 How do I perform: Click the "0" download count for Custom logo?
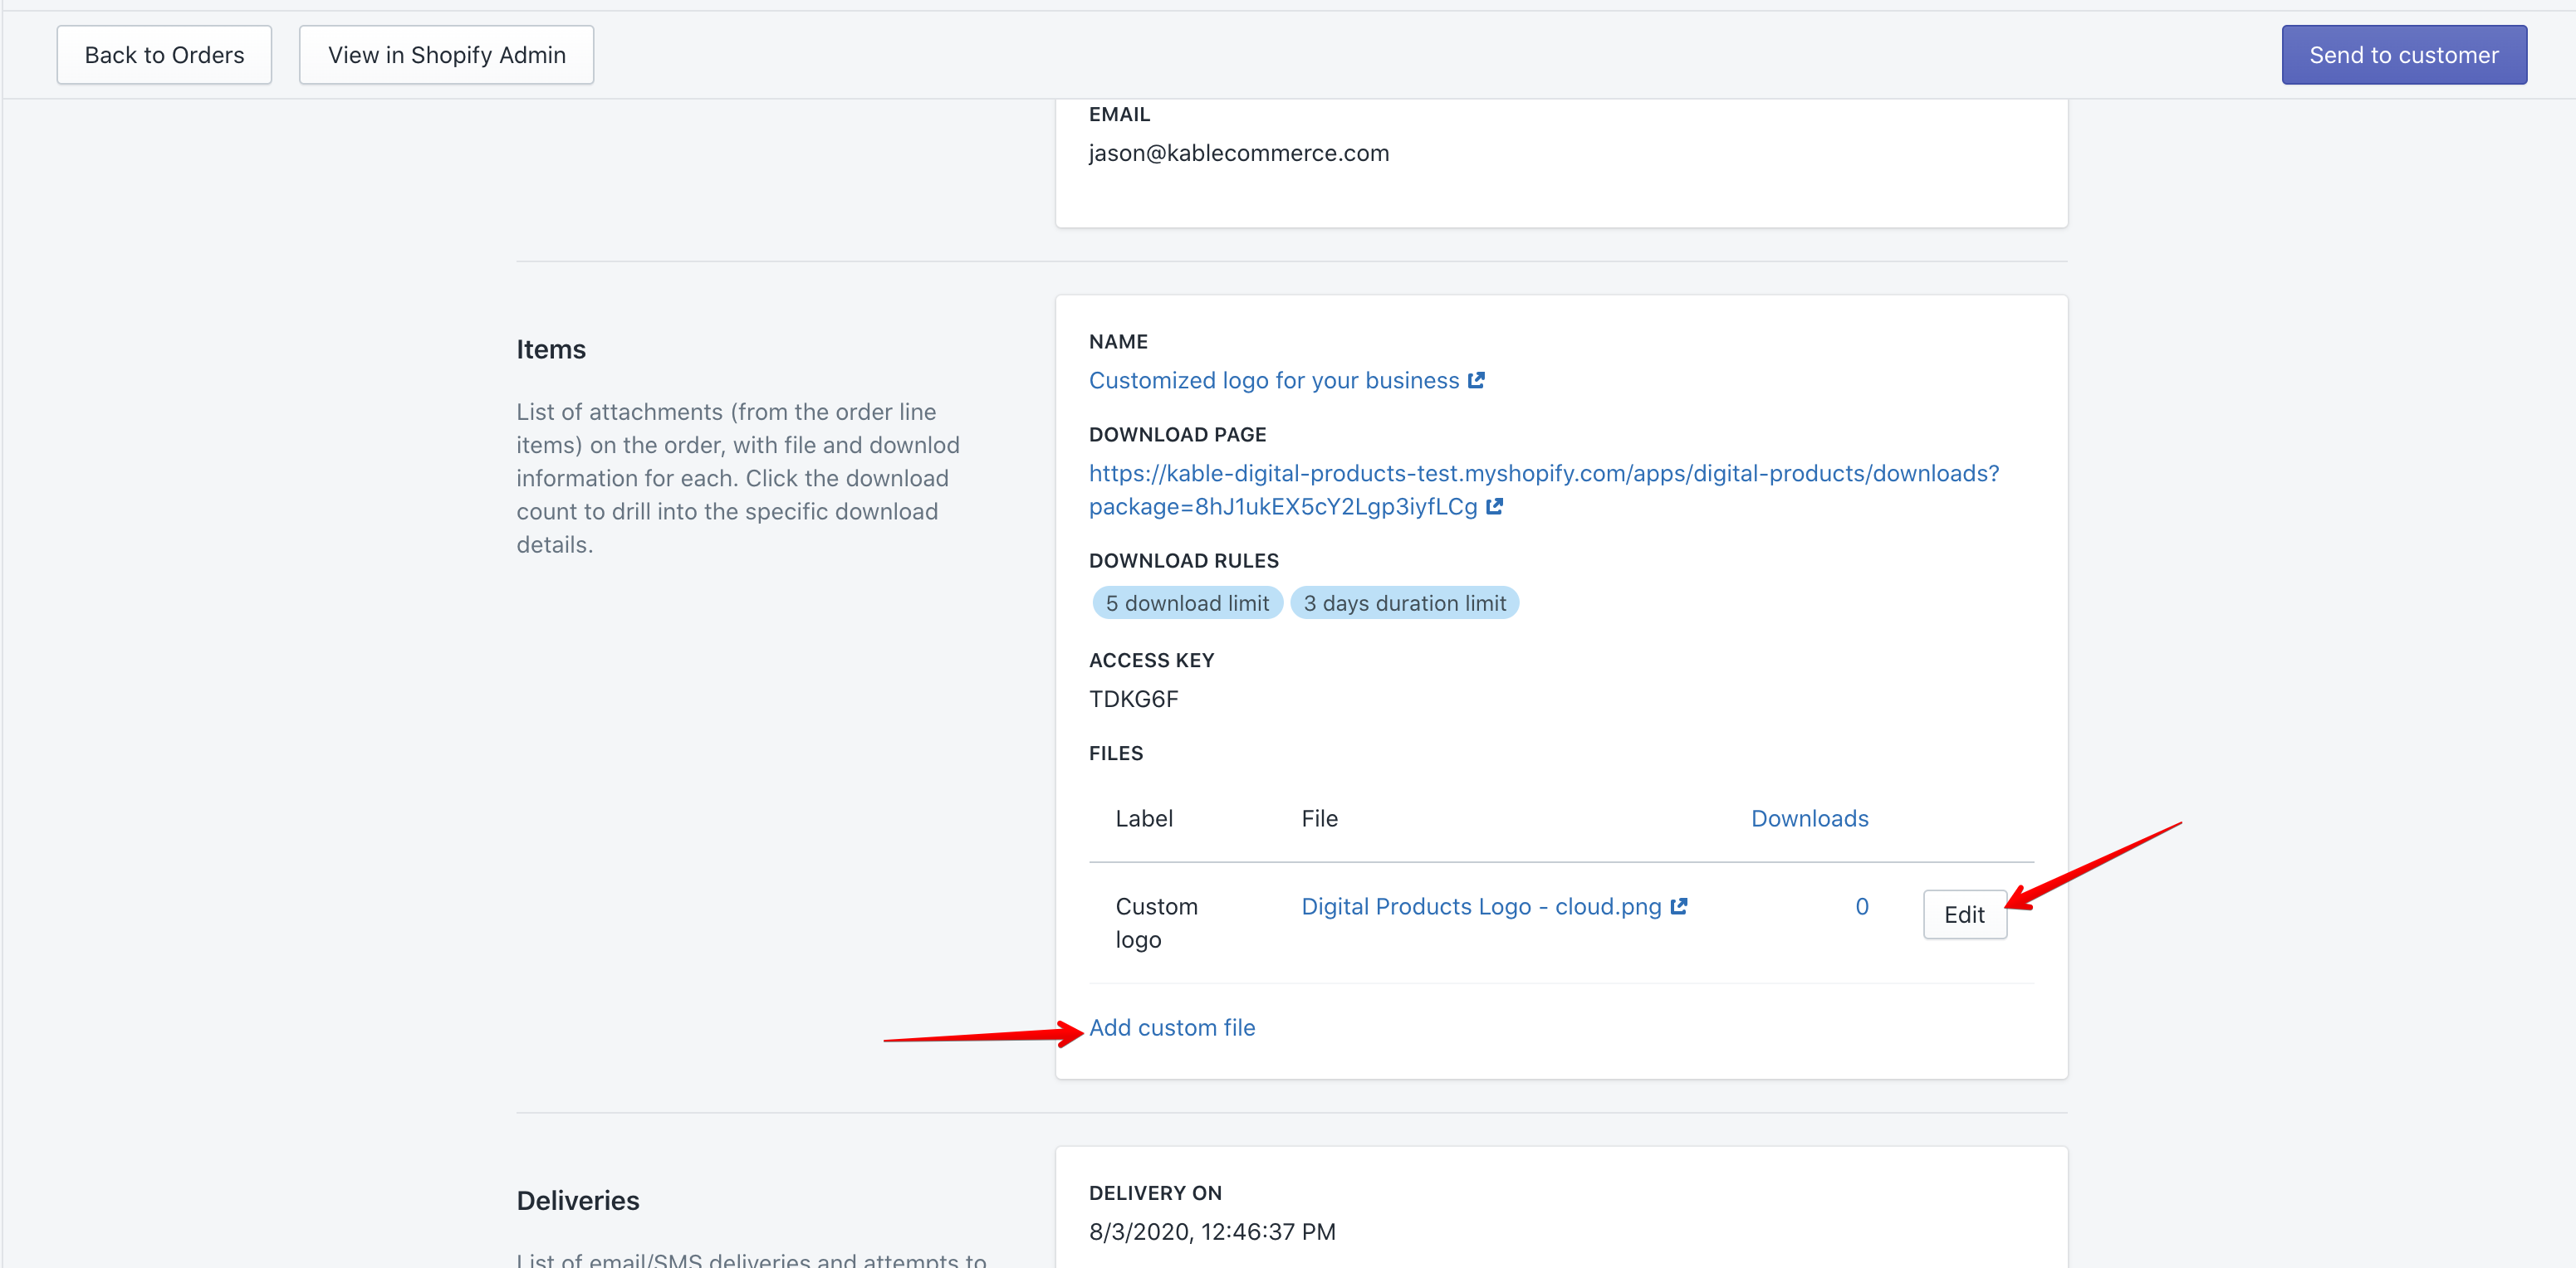[x=1861, y=905]
